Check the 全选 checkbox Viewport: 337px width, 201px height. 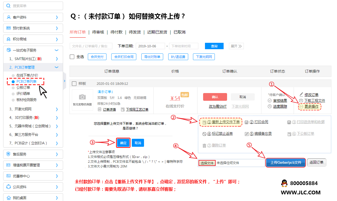(x=72, y=56)
